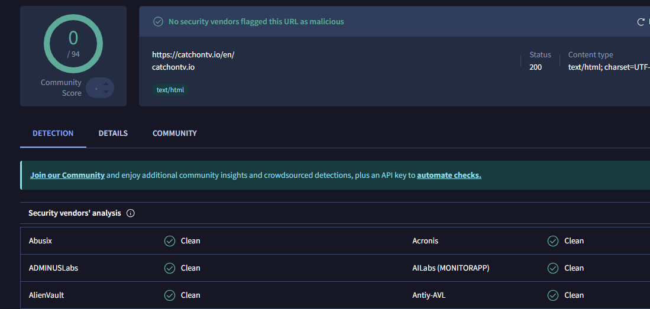Click the green checkmark in the no-detections banner
Viewport: 650px width, 309px height.
point(158,22)
